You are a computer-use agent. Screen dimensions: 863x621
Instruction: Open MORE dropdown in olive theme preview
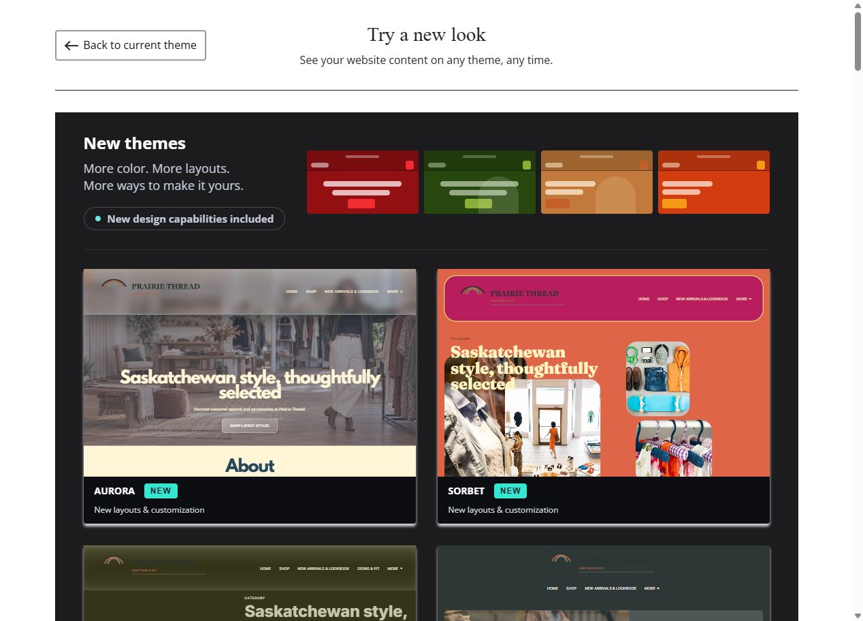tap(395, 569)
